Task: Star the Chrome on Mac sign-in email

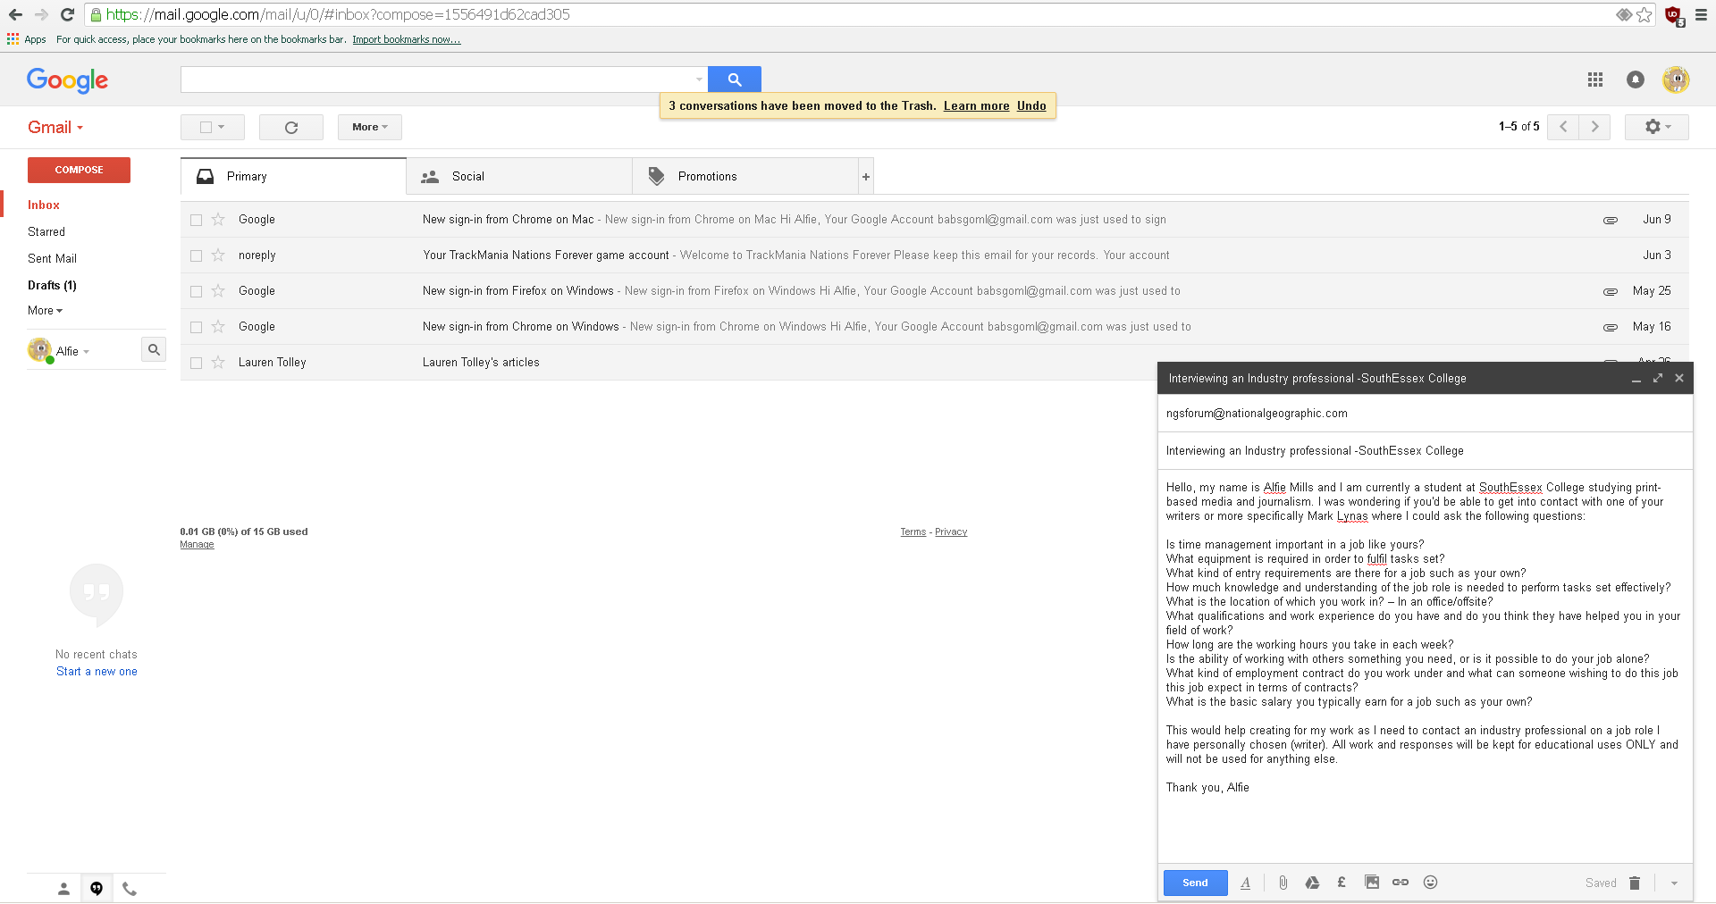Action: [x=218, y=219]
